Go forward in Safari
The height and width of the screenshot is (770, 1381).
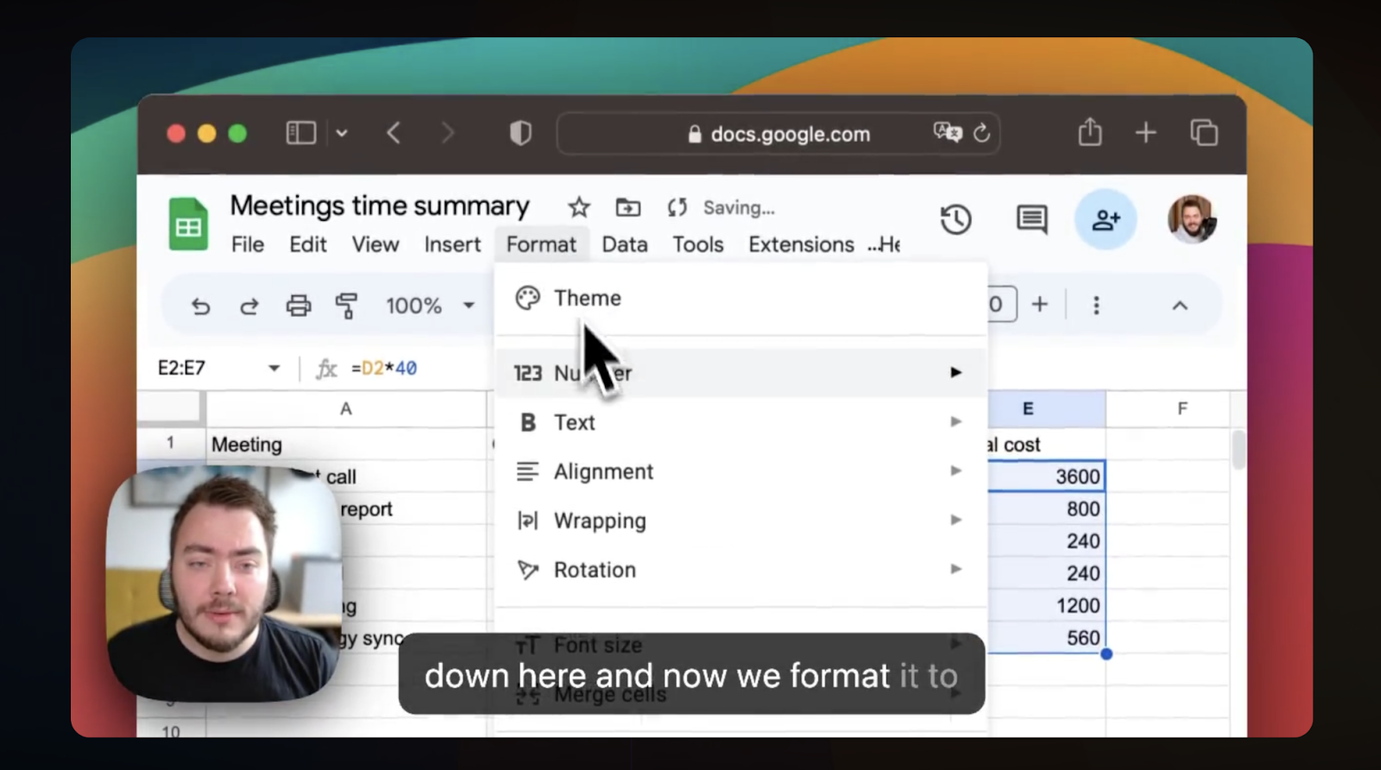[447, 133]
